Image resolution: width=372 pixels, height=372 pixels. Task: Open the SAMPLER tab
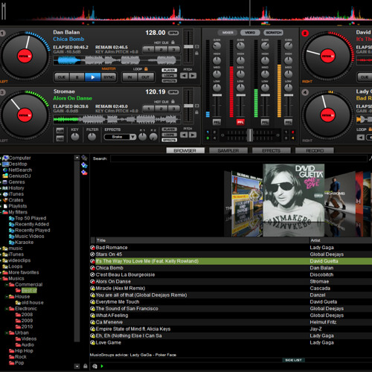[x=228, y=150]
